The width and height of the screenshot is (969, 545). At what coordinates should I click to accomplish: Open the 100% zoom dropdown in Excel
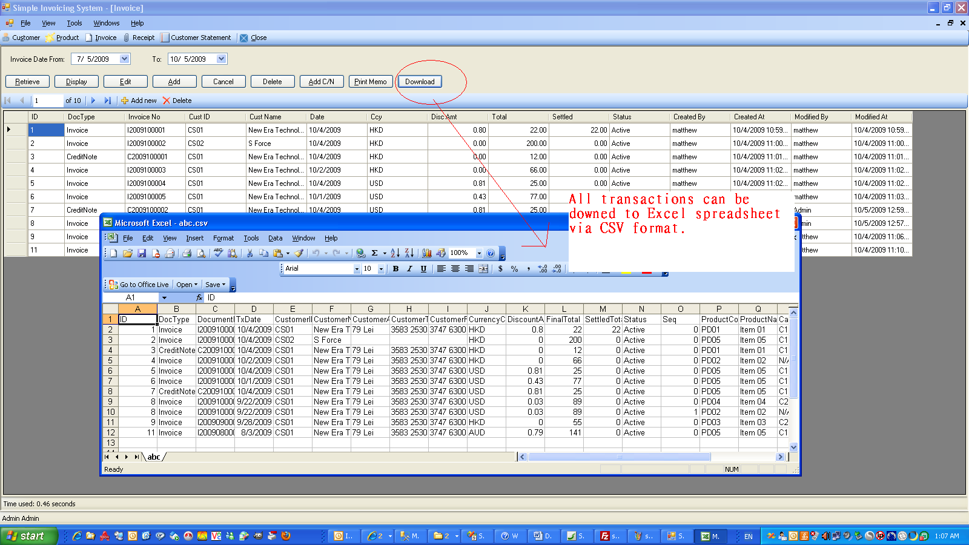coord(479,253)
